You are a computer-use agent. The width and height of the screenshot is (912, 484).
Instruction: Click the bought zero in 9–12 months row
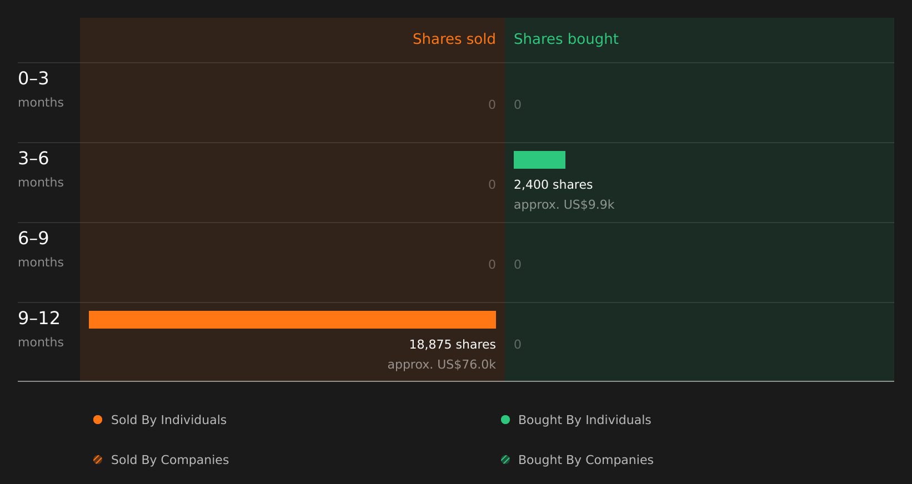click(518, 345)
